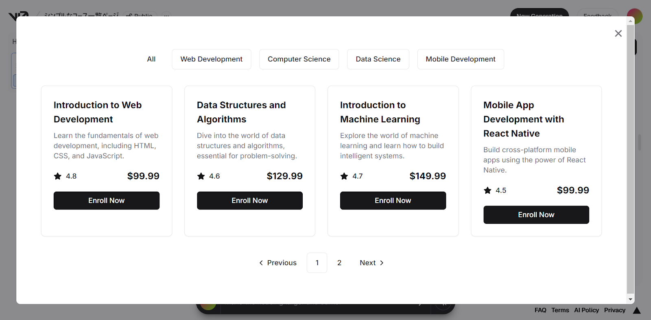651x320 pixels.
Task: Click the star icon beside the 4.6 rating
Action: click(201, 176)
